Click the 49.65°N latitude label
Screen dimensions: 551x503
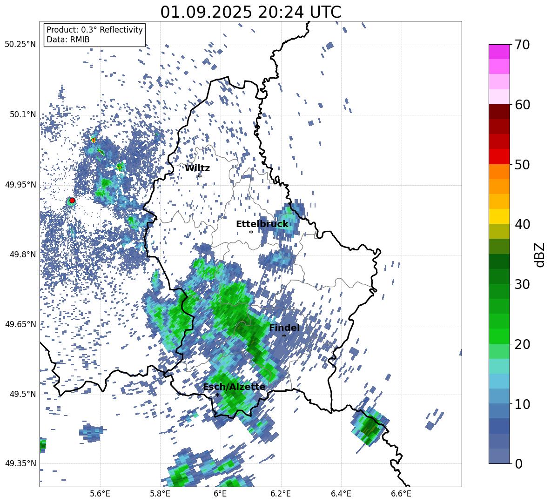click(x=20, y=324)
